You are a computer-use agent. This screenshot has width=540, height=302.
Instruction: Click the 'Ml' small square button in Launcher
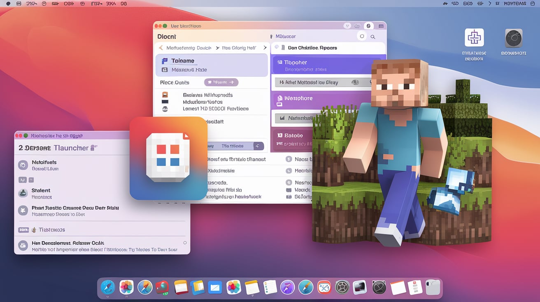point(23,180)
